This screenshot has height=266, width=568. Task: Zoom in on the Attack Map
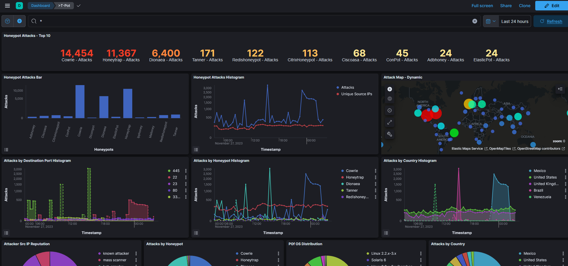390,89
